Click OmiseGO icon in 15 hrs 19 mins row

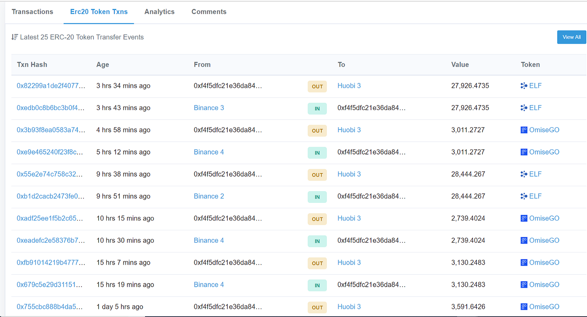524,285
